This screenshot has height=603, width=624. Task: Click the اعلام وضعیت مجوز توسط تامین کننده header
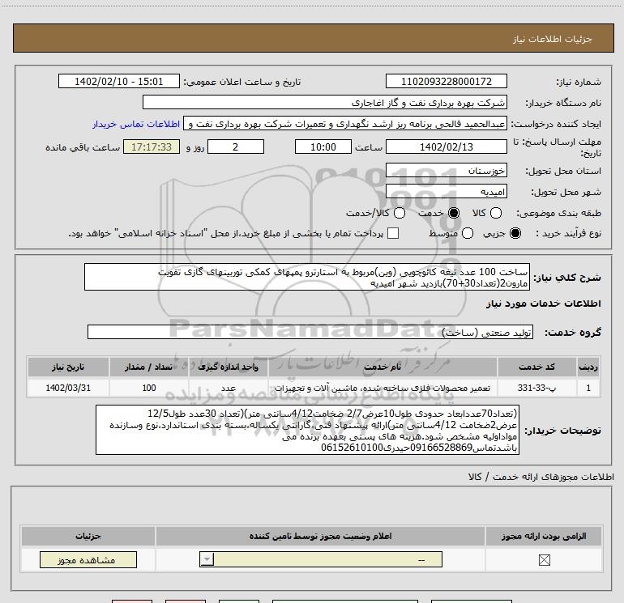coord(320,536)
